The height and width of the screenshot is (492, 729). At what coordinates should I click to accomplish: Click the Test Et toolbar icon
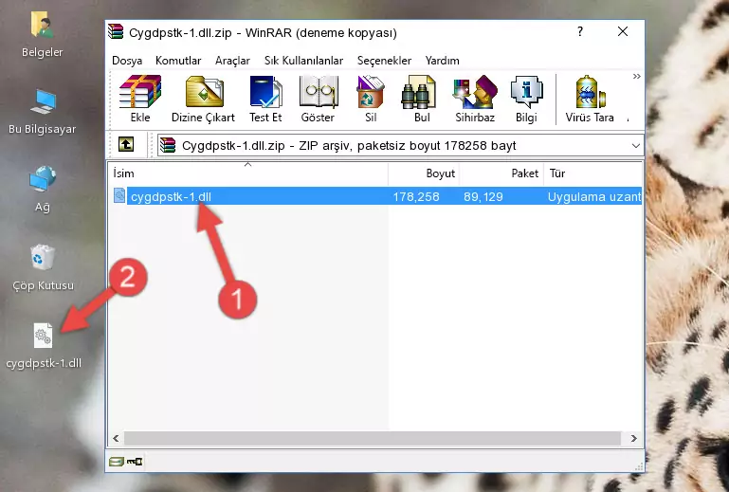pyautogui.click(x=265, y=99)
